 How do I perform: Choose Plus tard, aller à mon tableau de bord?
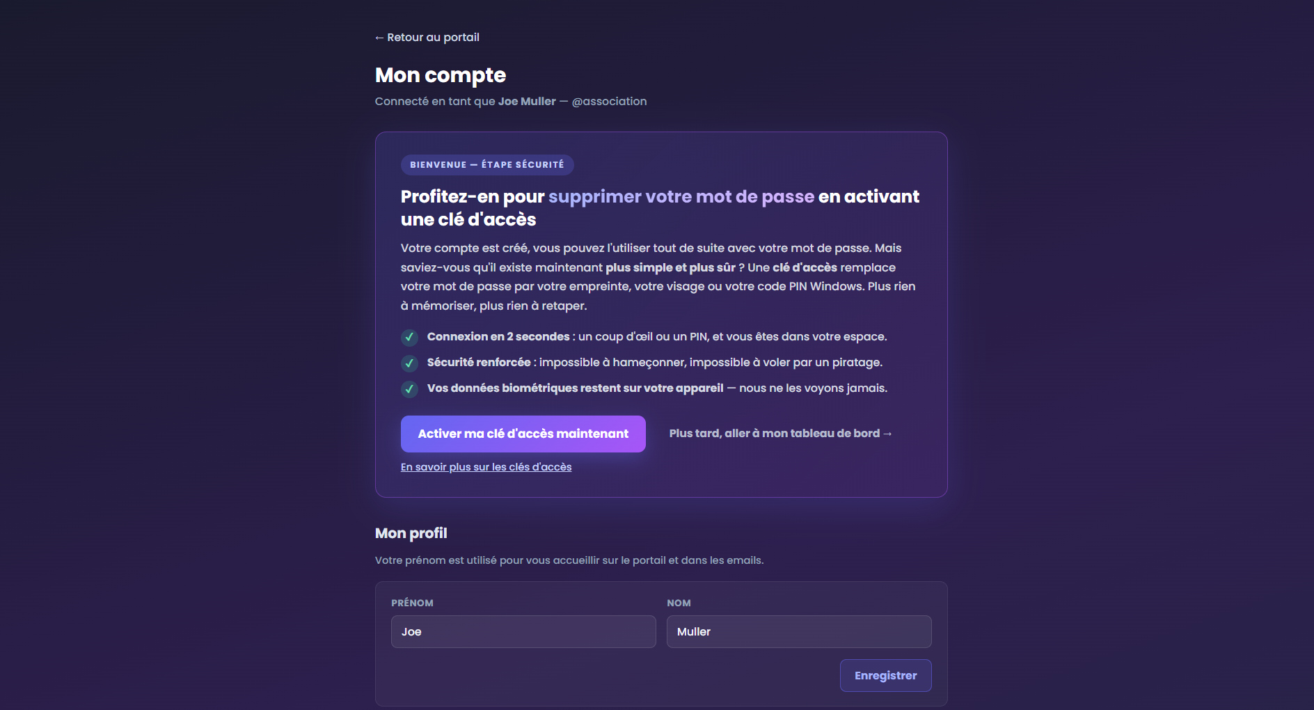coord(780,434)
